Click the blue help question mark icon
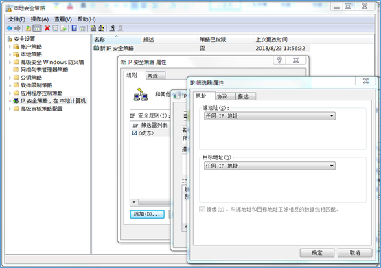This screenshot has height=268, width=381. point(74,28)
